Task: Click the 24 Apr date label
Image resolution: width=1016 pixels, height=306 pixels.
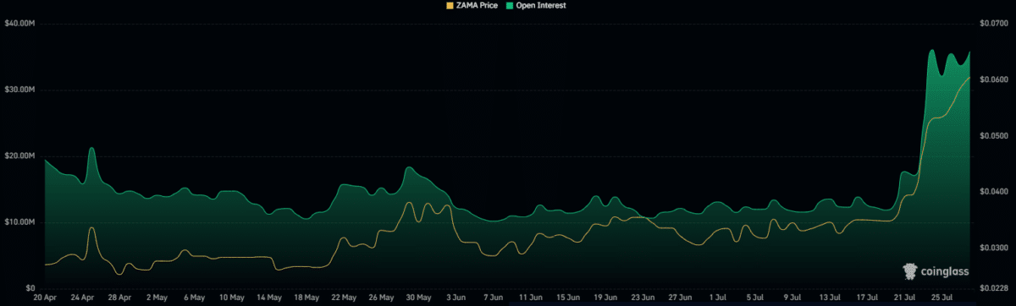Action: click(82, 298)
